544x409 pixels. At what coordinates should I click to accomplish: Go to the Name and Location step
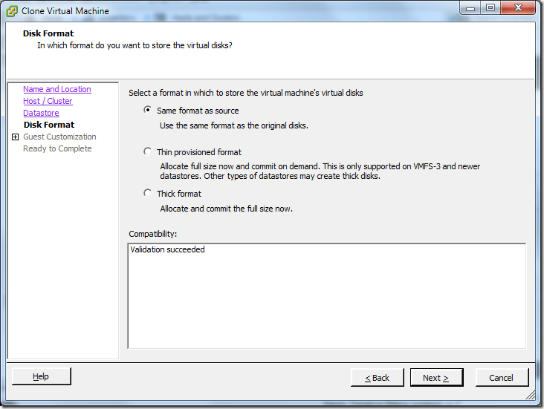(57, 89)
